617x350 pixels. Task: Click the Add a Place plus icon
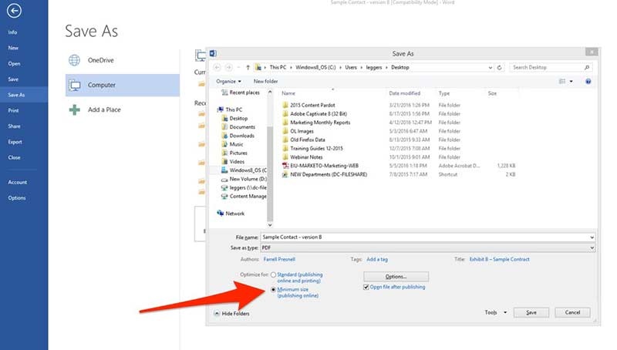click(x=75, y=109)
